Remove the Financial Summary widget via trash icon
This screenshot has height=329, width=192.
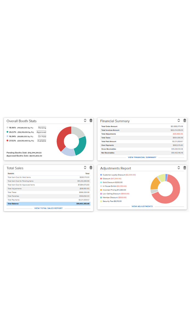coord(185,120)
